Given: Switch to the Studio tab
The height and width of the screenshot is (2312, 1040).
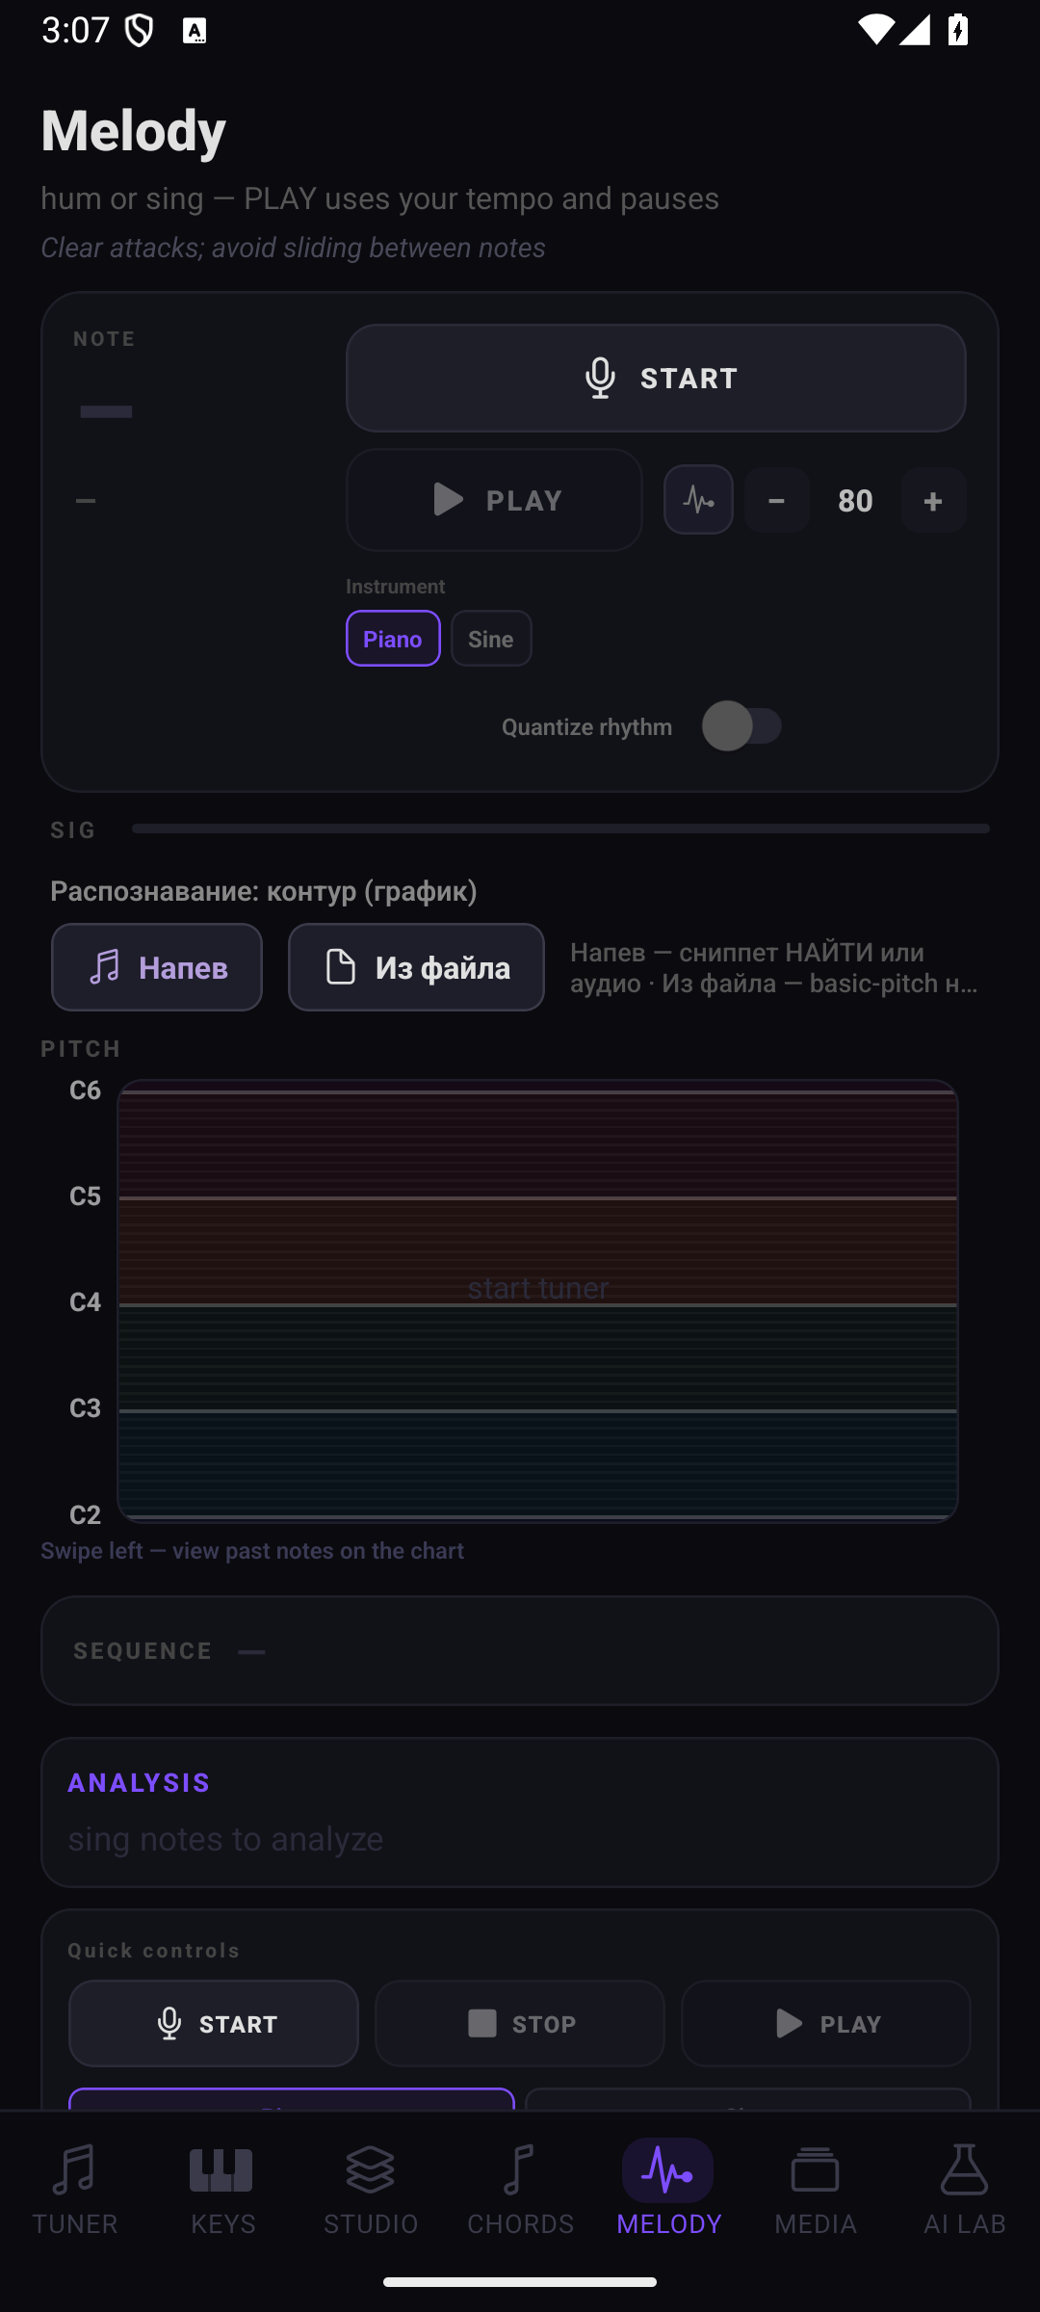Looking at the screenshot, I should [x=371, y=2189].
